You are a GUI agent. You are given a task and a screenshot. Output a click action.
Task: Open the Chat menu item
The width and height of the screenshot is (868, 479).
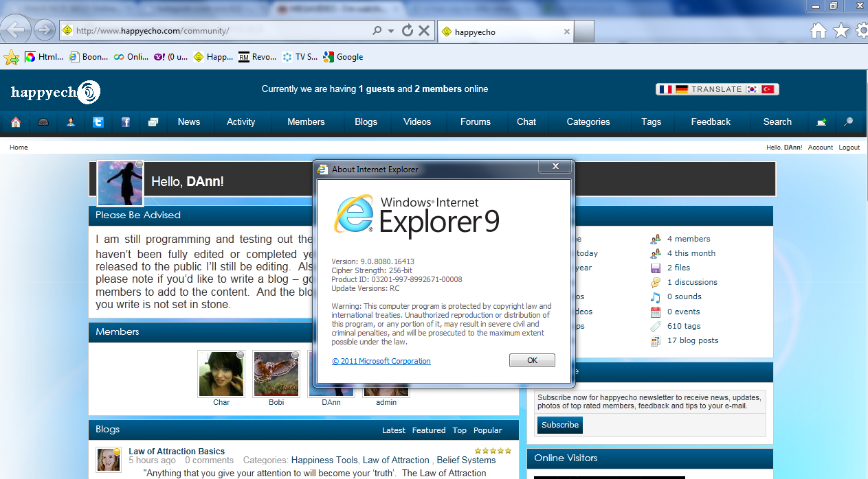(x=526, y=121)
